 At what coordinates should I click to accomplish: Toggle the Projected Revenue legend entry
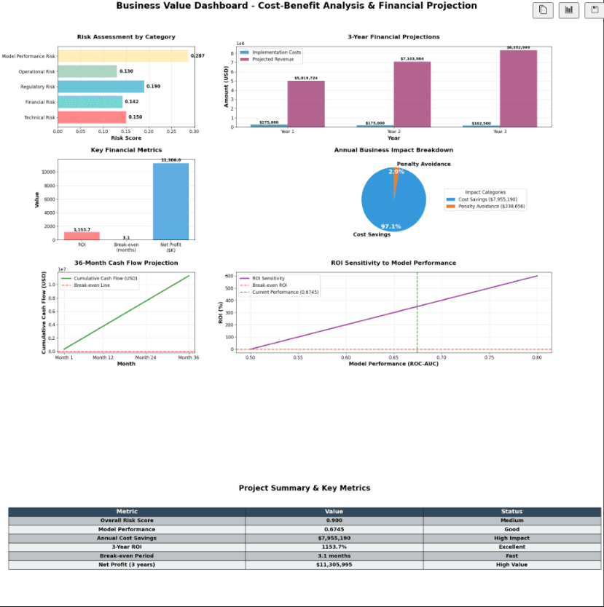(271, 59)
